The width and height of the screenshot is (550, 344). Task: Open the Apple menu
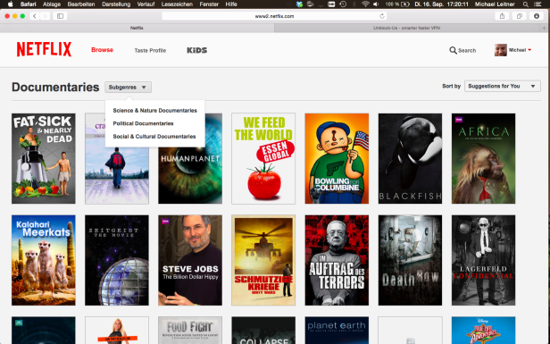pyautogui.click(x=10, y=4)
